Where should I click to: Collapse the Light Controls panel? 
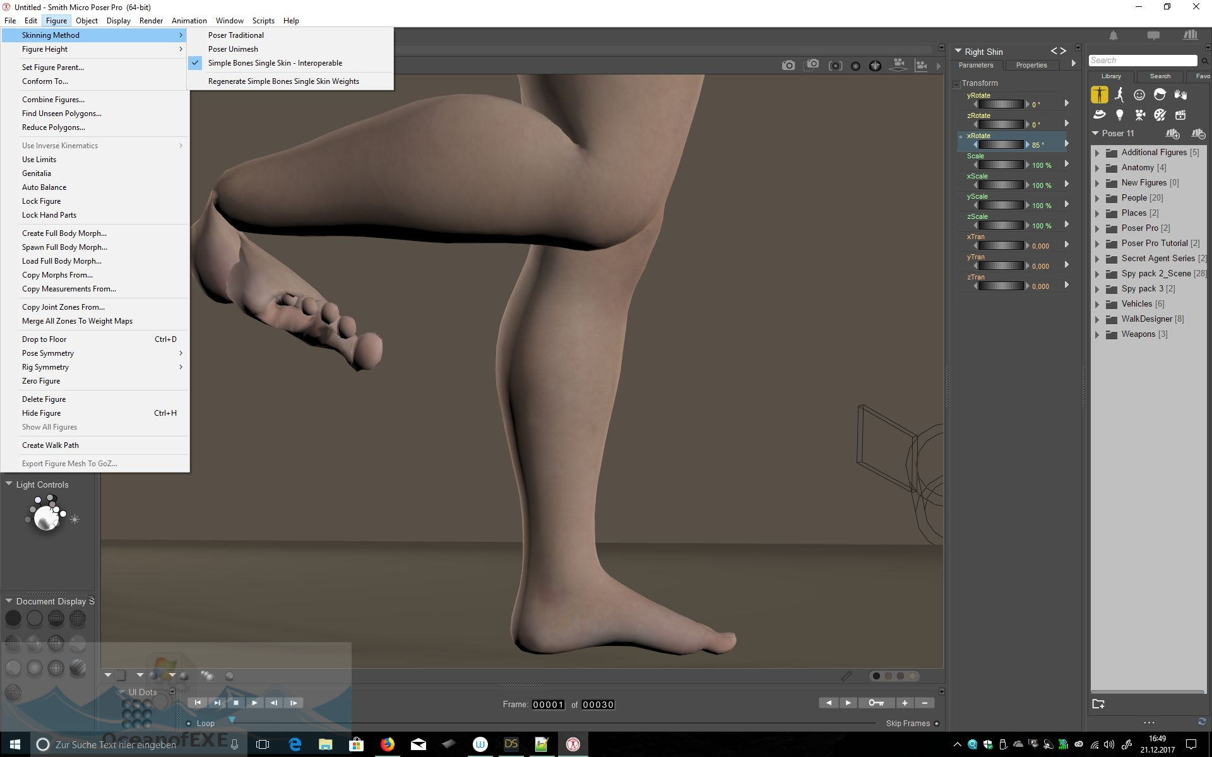pos(9,484)
